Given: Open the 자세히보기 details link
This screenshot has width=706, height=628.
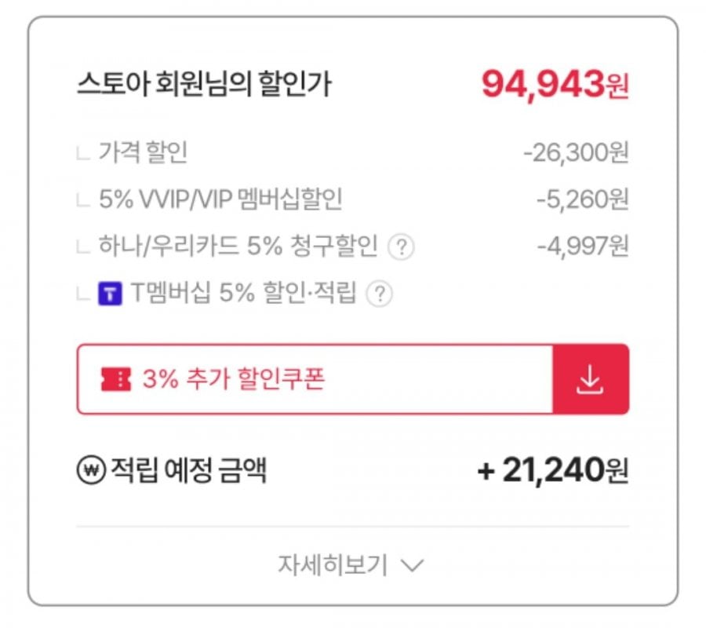Looking at the screenshot, I should coord(333,566).
